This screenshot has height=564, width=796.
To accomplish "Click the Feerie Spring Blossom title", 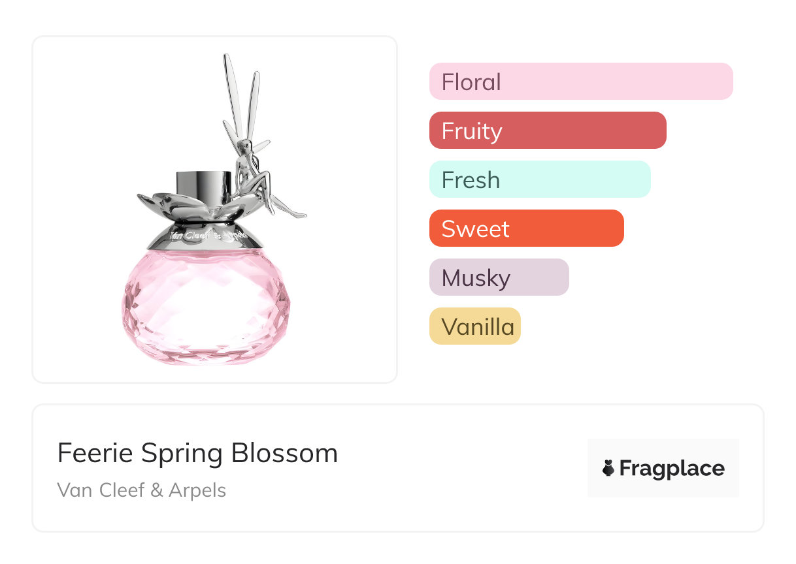I will pyautogui.click(x=197, y=453).
